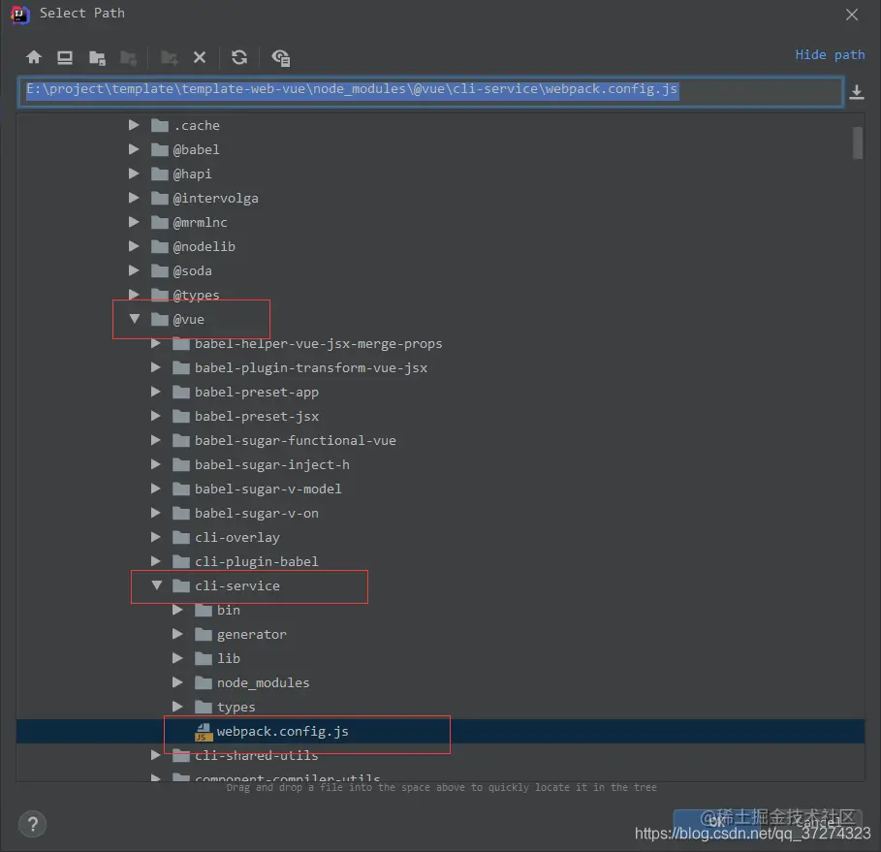The height and width of the screenshot is (852, 881).
Task: Open path history download arrow icon
Action: (856, 92)
